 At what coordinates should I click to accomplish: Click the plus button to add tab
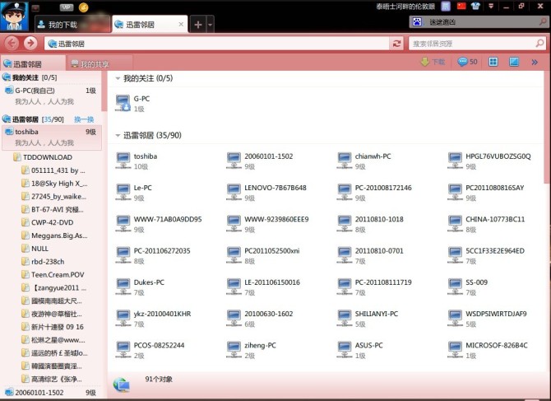198,25
